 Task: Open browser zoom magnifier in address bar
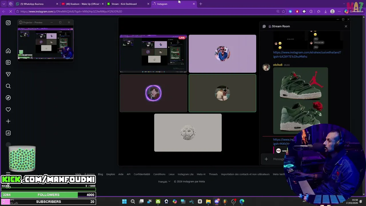coord(278,11)
